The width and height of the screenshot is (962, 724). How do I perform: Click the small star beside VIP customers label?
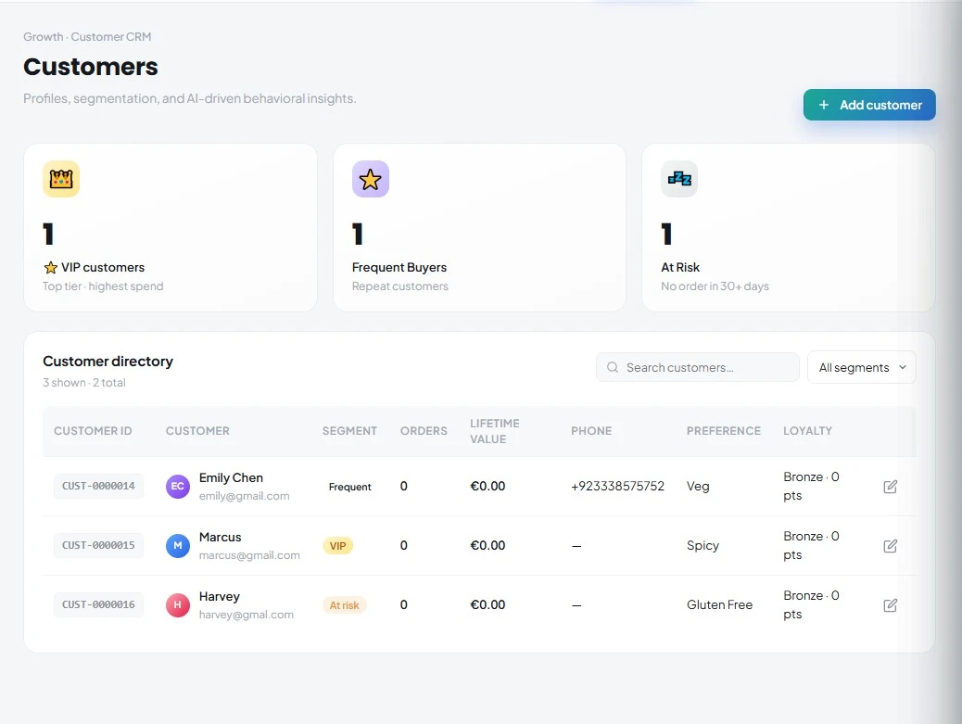(x=50, y=268)
